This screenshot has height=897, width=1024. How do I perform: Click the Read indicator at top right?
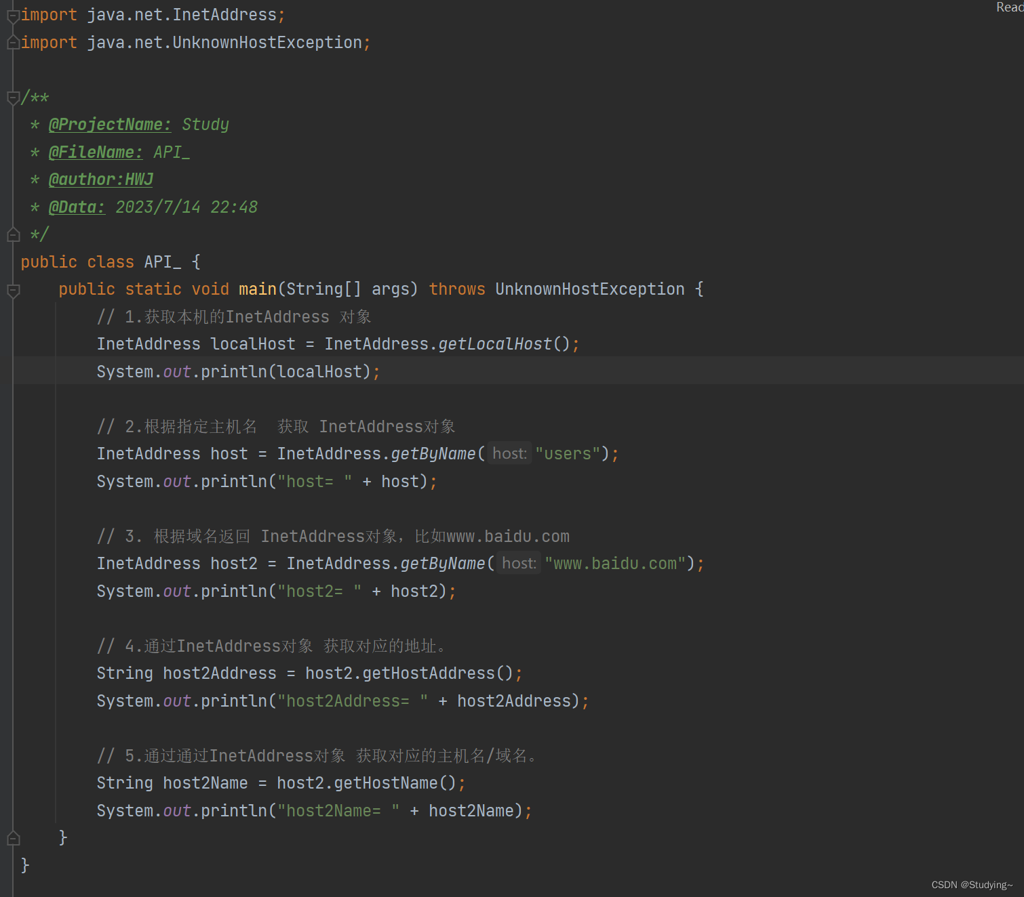(x=1010, y=7)
